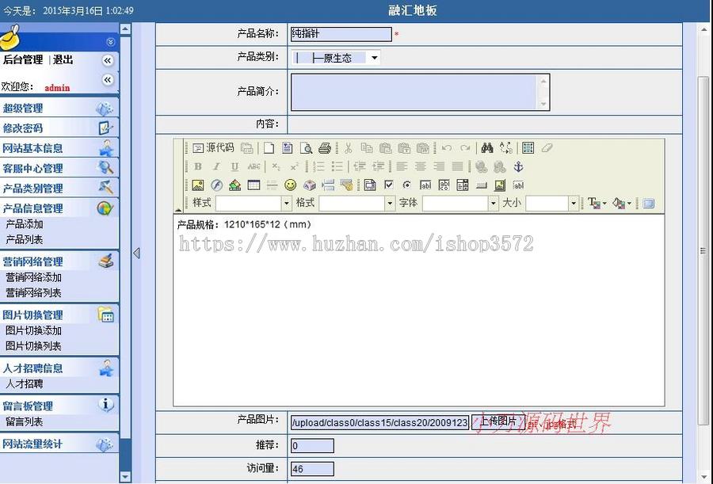Open find with the binoculars icon
Viewport: 713px width, 484px height.
tap(487, 148)
